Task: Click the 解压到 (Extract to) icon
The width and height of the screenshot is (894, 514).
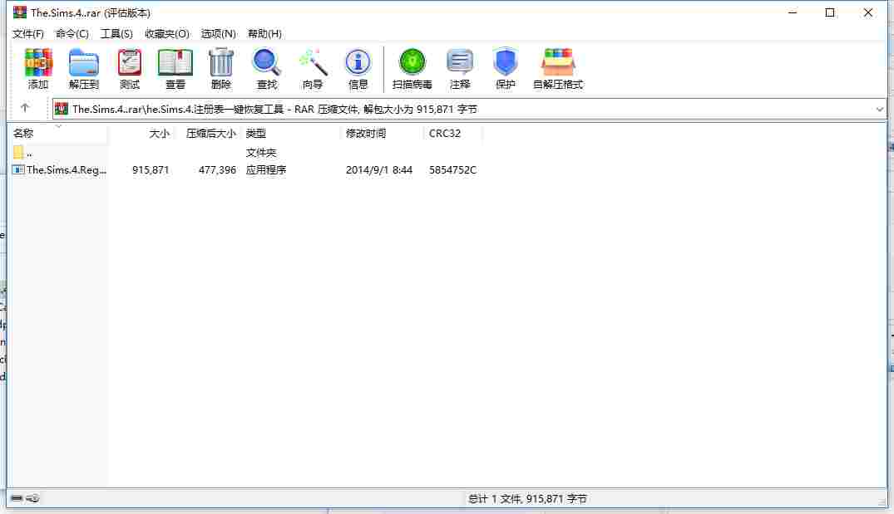Action: click(x=84, y=68)
